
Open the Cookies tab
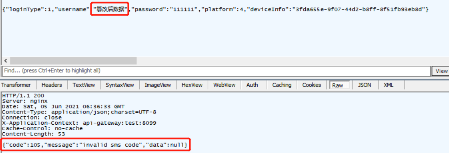pyautogui.click(x=312, y=85)
